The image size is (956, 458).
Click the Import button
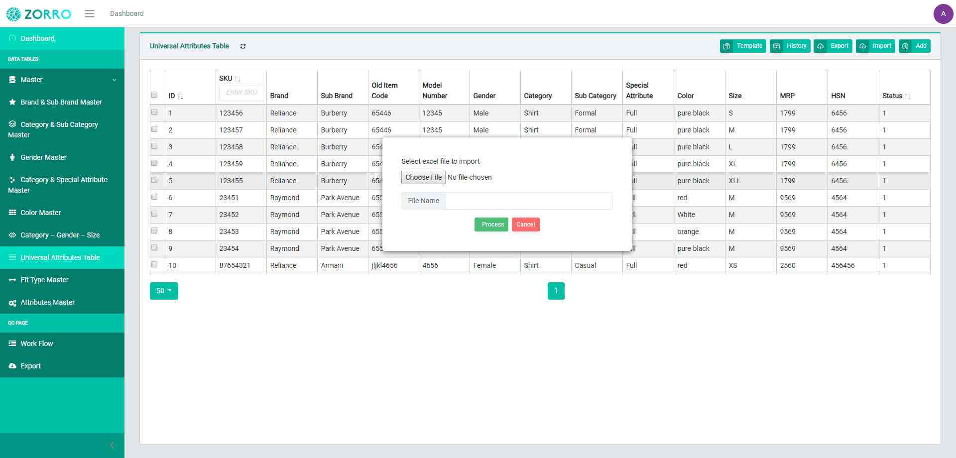click(875, 46)
